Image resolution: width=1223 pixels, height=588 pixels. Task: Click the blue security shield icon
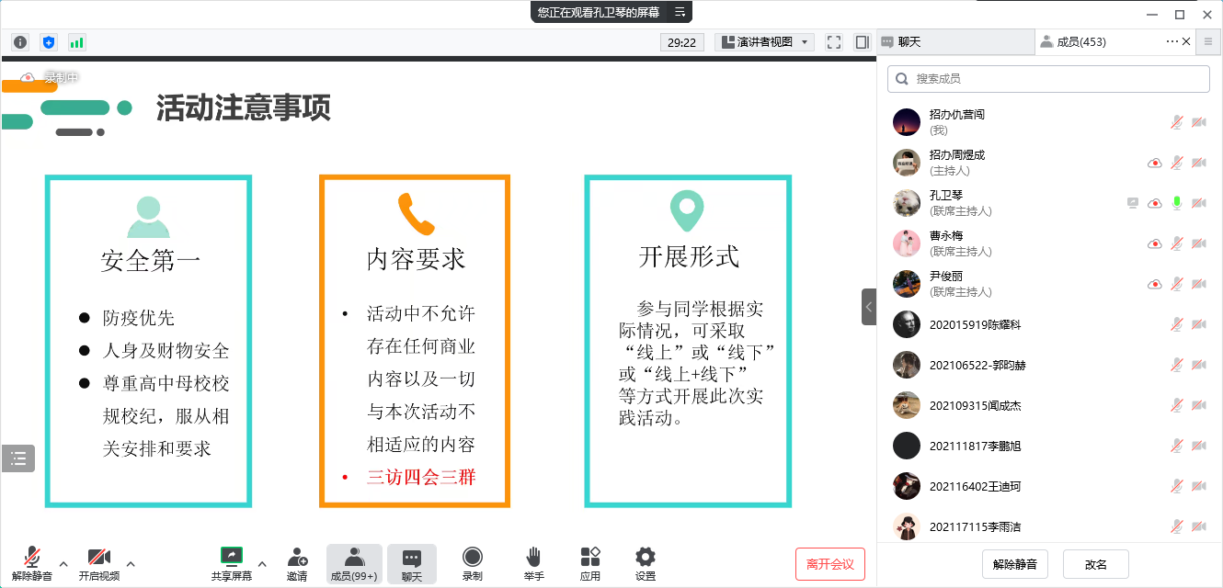coord(49,42)
